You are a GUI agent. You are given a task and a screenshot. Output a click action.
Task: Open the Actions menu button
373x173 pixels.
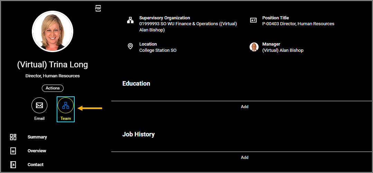53,88
